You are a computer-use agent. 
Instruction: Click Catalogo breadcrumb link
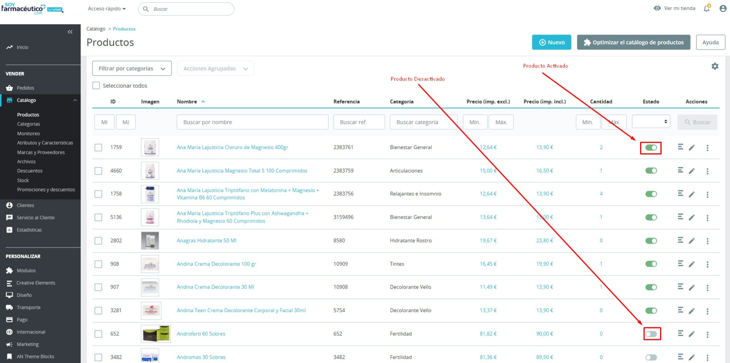click(x=96, y=29)
